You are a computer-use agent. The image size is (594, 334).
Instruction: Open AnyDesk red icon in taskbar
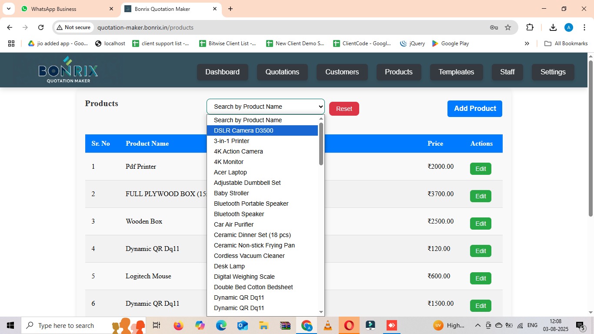tap(391, 325)
